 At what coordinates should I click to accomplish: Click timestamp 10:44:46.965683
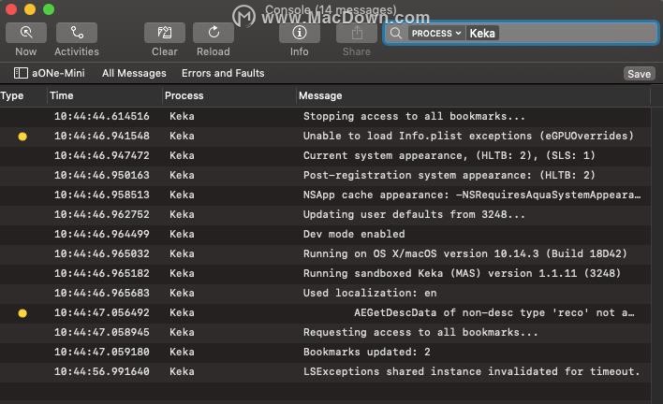click(102, 293)
